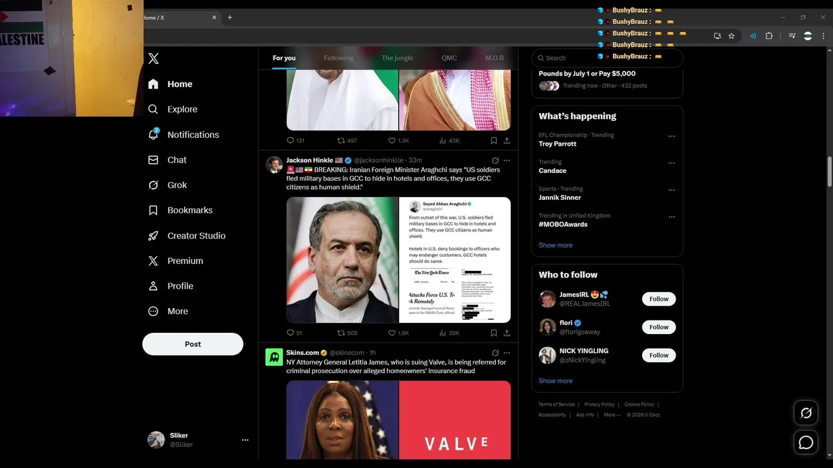More options for Candace trend
This screenshot has height=468, width=833.
click(x=672, y=163)
